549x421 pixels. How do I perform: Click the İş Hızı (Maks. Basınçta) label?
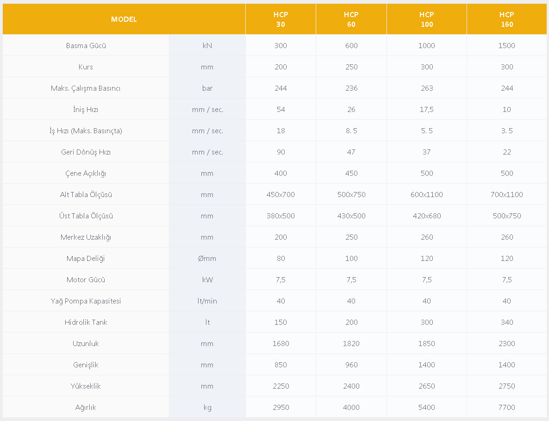point(86,131)
